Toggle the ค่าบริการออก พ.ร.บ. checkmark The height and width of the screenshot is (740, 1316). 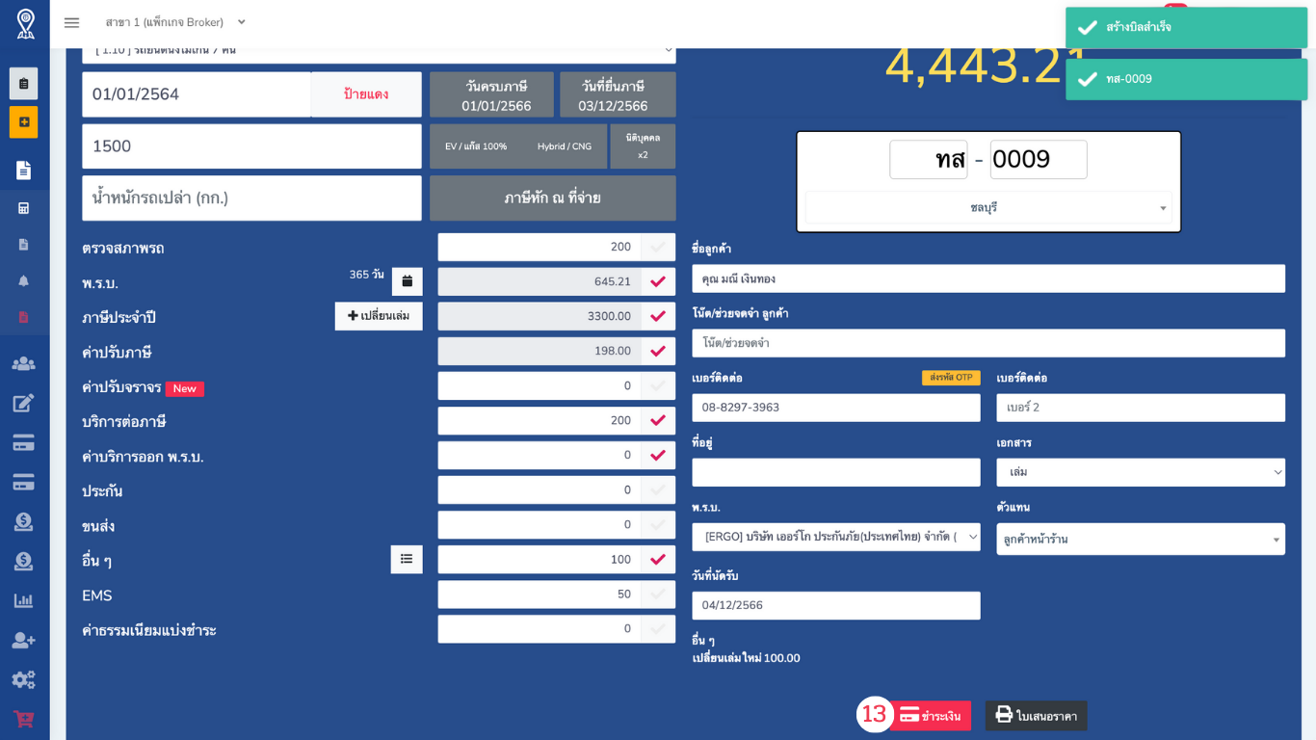point(658,455)
